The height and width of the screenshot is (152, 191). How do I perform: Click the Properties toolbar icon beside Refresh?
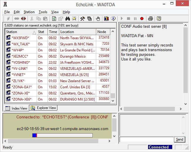point(61,19)
